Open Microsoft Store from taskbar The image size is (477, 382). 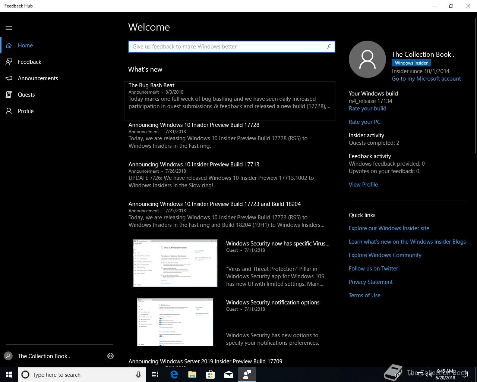[x=211, y=375]
